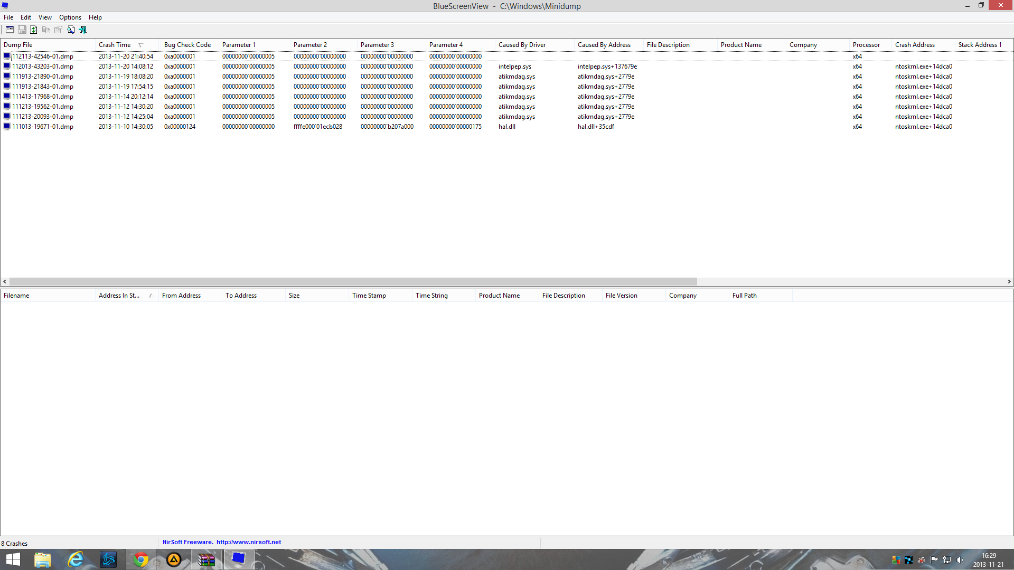
Task: Select row 111213-20093-01.dmp
Action: coord(507,117)
